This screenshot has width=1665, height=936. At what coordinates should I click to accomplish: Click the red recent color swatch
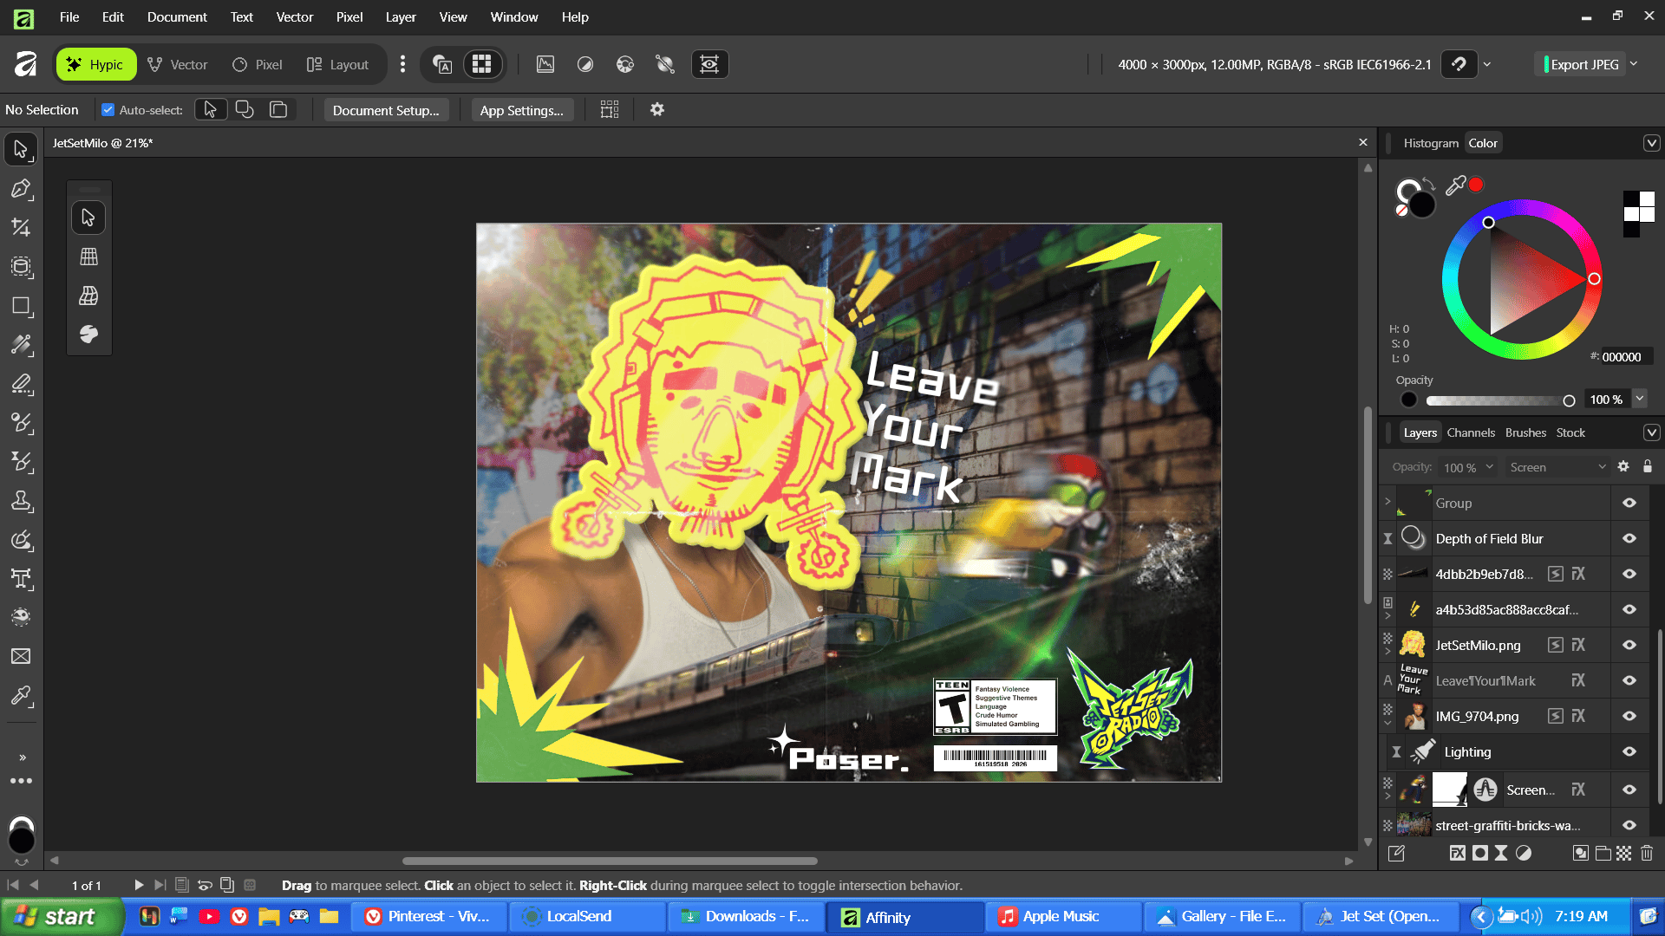pyautogui.click(x=1476, y=185)
